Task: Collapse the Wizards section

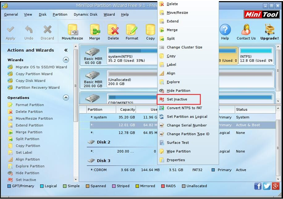Action: [66, 60]
